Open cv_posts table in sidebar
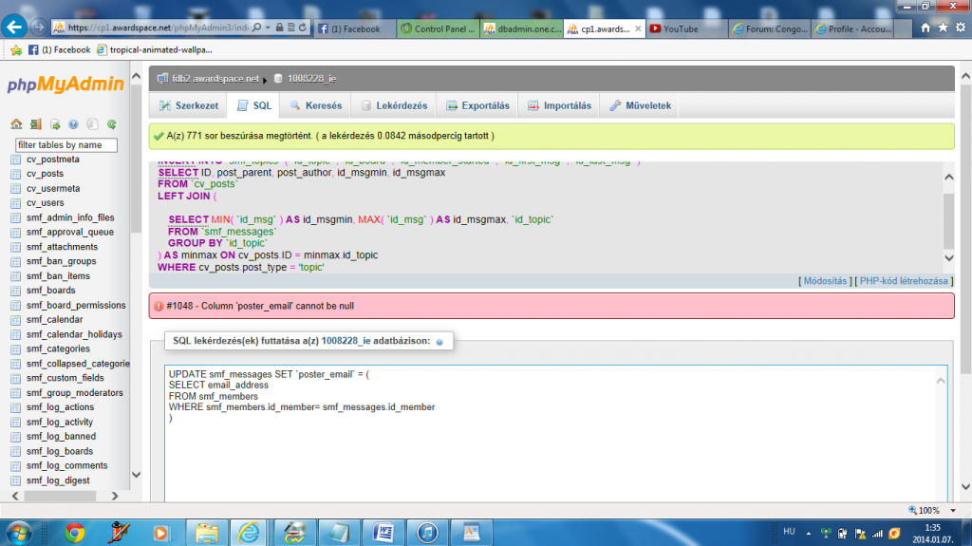 pyautogui.click(x=45, y=174)
